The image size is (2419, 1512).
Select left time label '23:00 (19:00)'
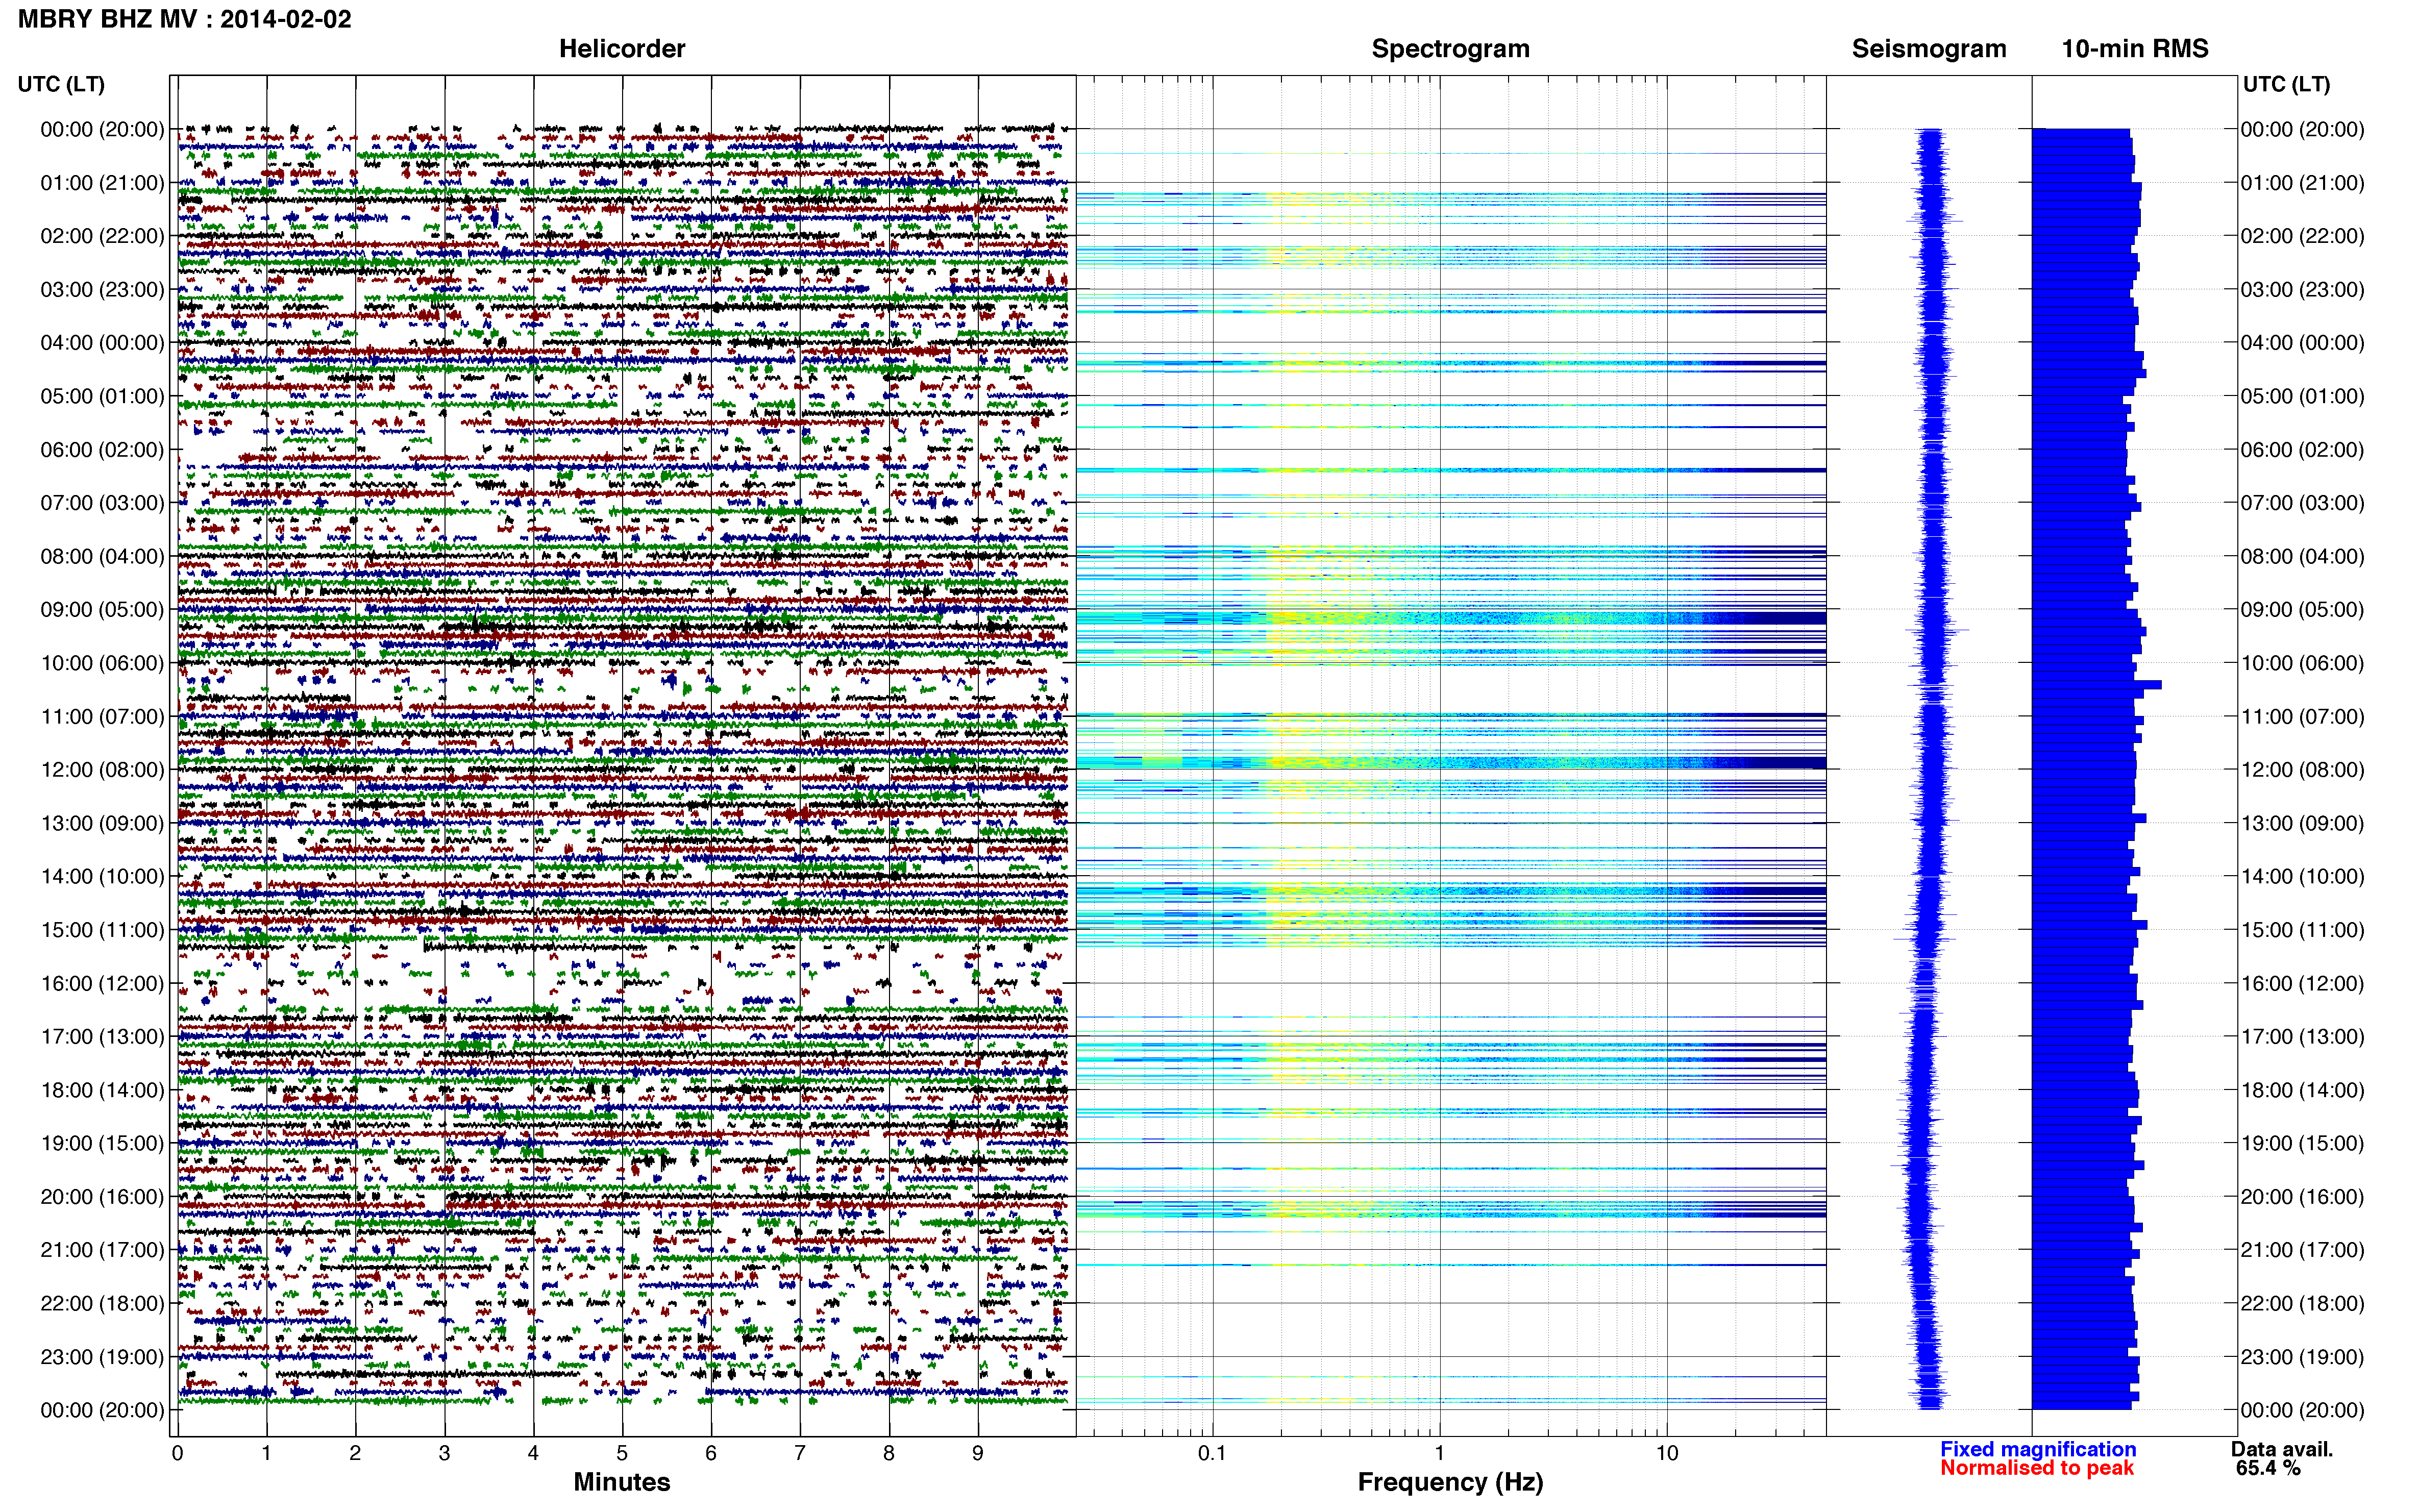coord(102,1356)
